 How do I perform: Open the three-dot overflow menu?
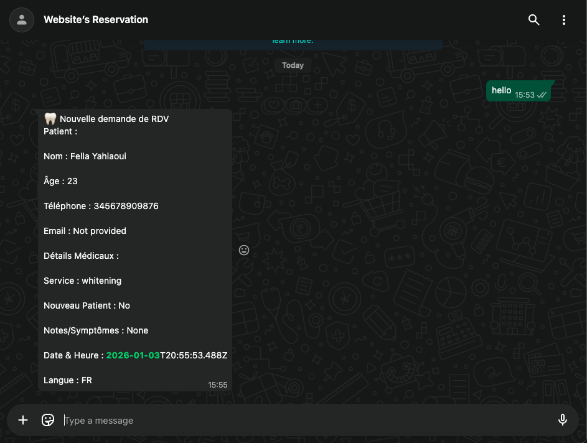pyautogui.click(x=563, y=19)
